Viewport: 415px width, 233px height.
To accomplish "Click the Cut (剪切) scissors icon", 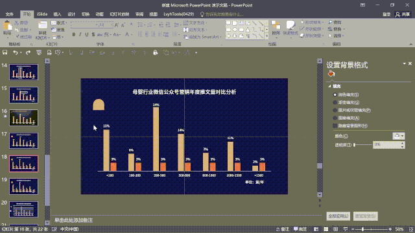I will [17, 23].
